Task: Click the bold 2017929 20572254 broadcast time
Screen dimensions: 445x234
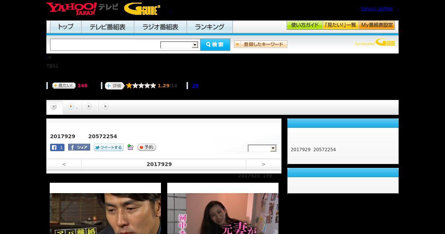Action: (x=83, y=136)
